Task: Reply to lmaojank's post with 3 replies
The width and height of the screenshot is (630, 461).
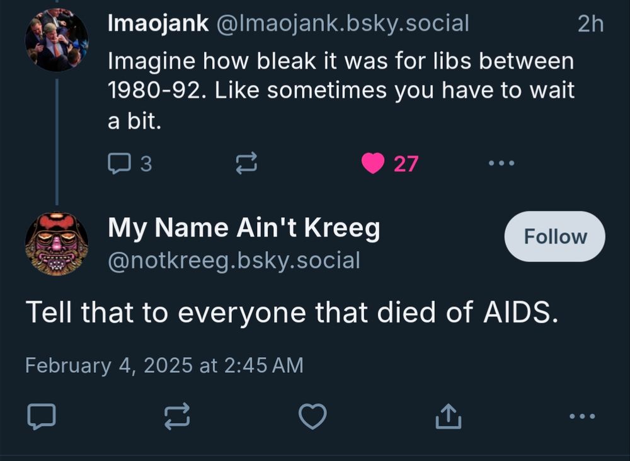Action: point(129,164)
